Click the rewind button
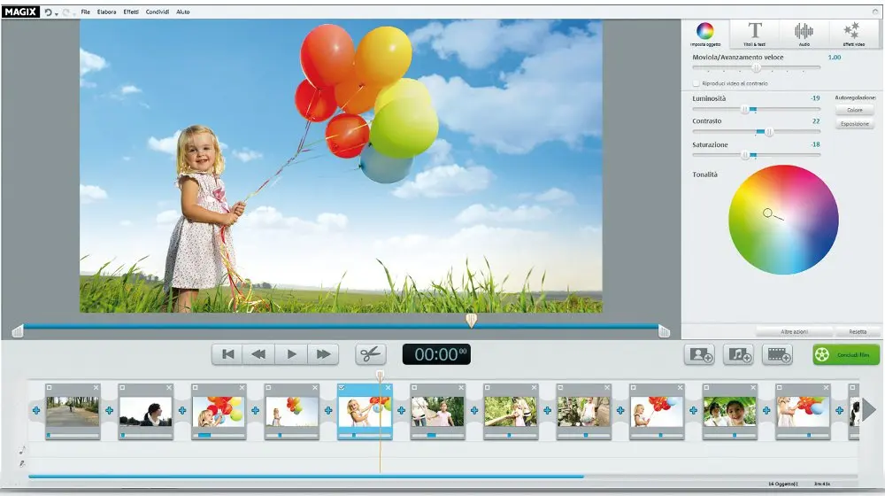 click(x=259, y=354)
